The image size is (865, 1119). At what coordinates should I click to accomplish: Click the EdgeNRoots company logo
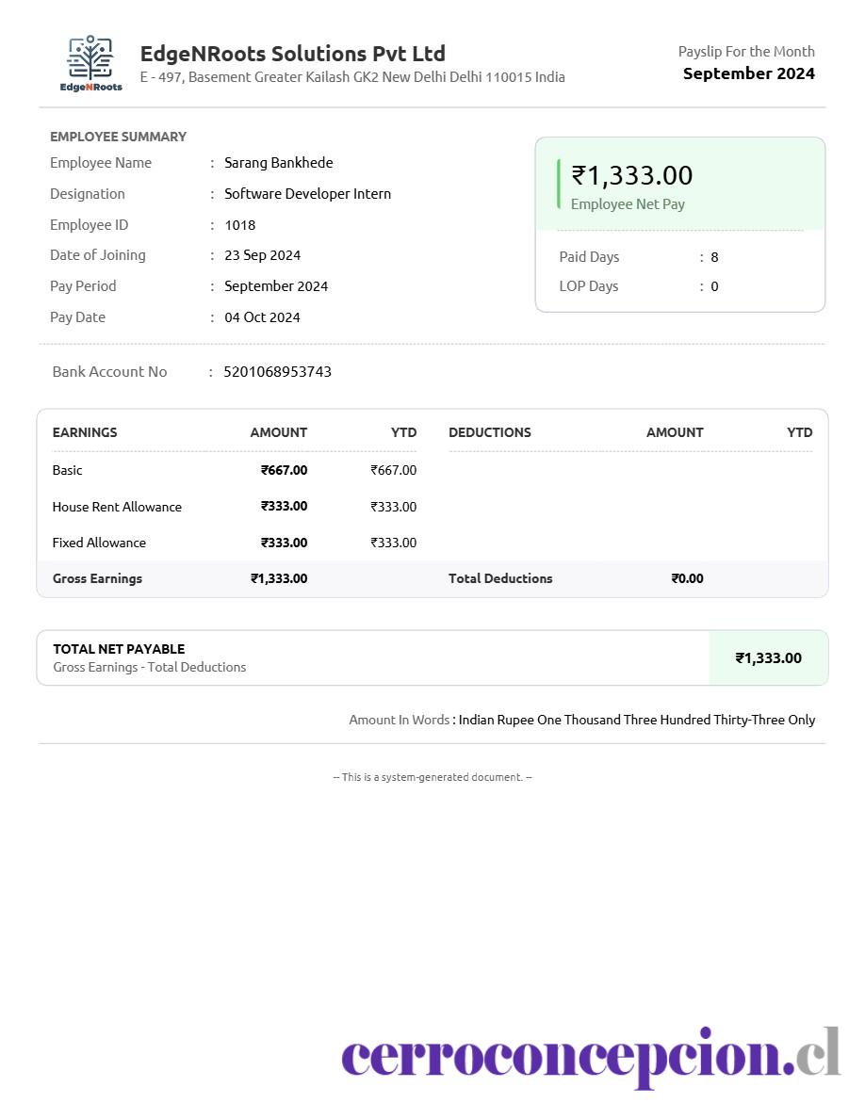click(90, 63)
